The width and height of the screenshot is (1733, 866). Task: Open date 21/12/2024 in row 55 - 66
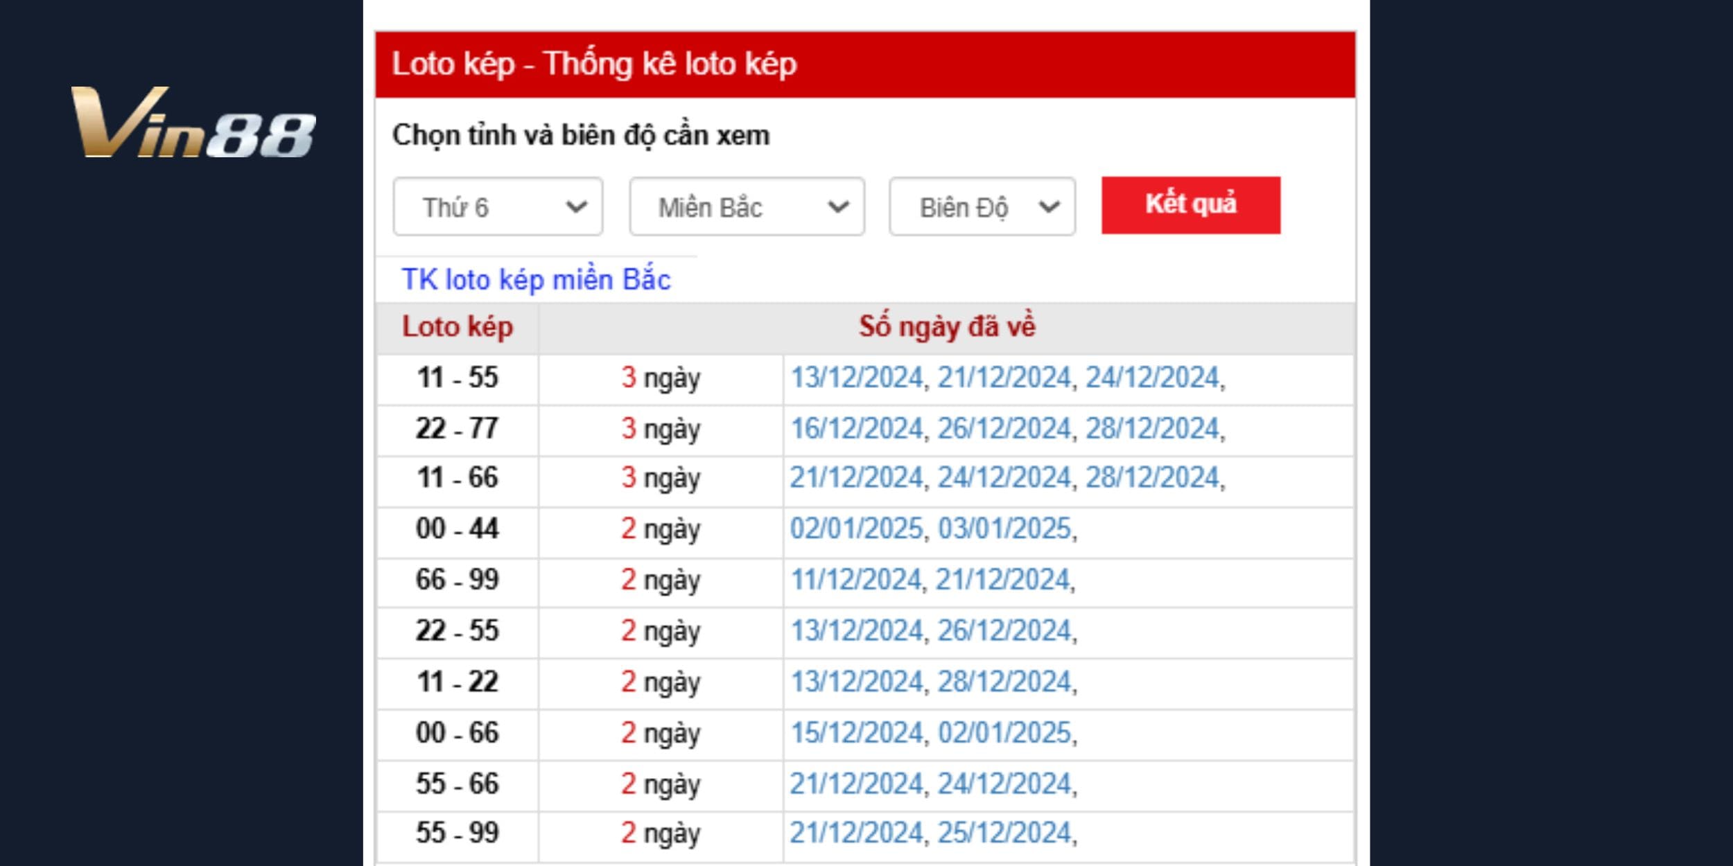[857, 784]
